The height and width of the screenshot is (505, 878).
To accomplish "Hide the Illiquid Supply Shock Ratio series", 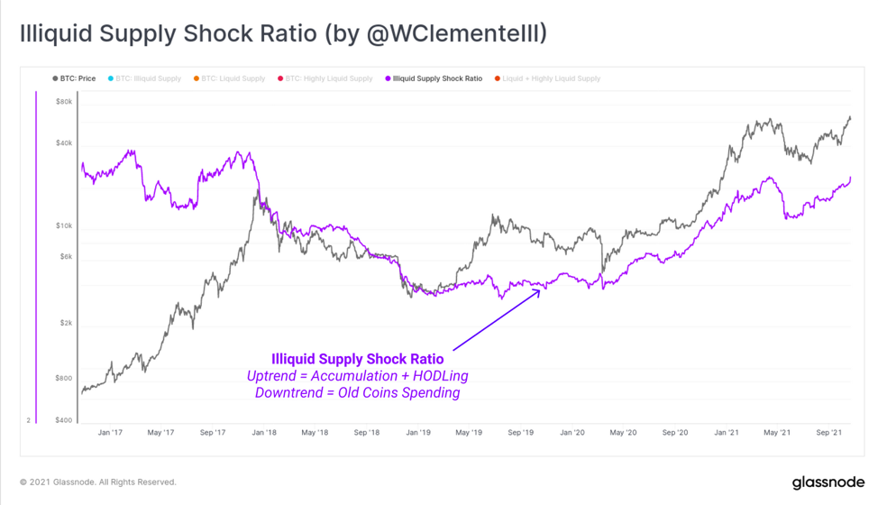I will click(434, 78).
